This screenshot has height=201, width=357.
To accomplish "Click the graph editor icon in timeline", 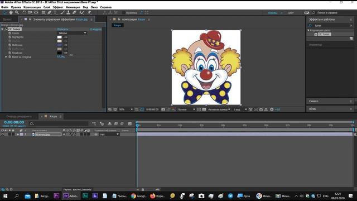I will (x=129, y=123).
